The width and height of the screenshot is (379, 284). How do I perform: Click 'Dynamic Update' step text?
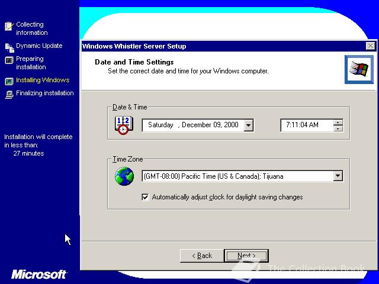(x=39, y=46)
